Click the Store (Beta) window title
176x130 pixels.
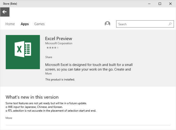(10, 4)
